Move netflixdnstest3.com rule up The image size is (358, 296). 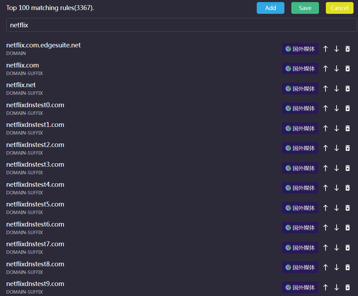click(x=326, y=168)
